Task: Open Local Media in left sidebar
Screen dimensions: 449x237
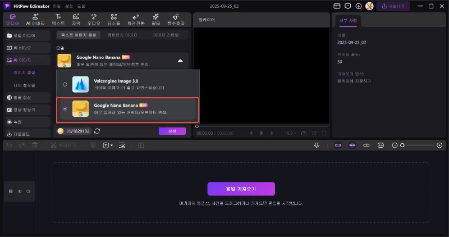Action: [28, 35]
